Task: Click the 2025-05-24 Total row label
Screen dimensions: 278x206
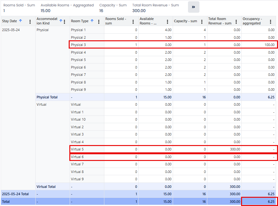Action: coord(15,194)
